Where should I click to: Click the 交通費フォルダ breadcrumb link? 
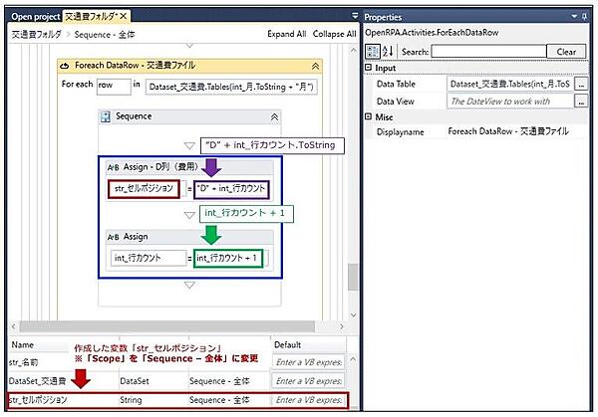[36, 34]
